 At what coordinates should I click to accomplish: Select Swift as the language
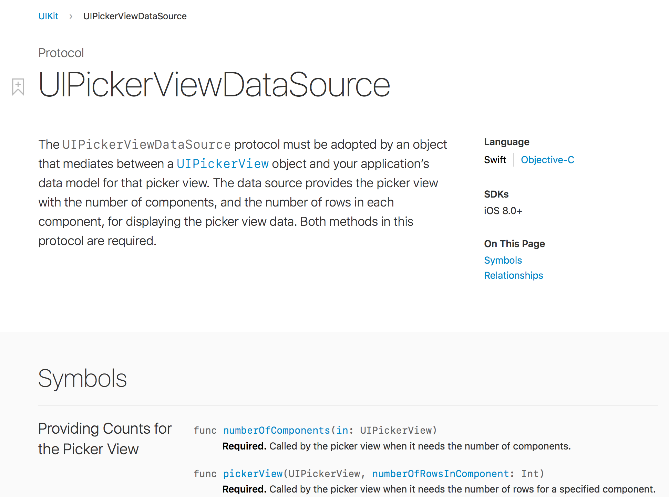click(x=495, y=160)
